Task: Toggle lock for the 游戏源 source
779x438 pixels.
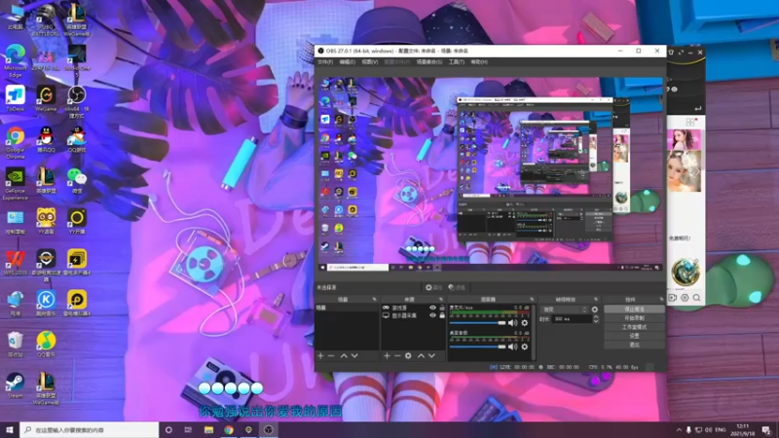Action: point(442,308)
